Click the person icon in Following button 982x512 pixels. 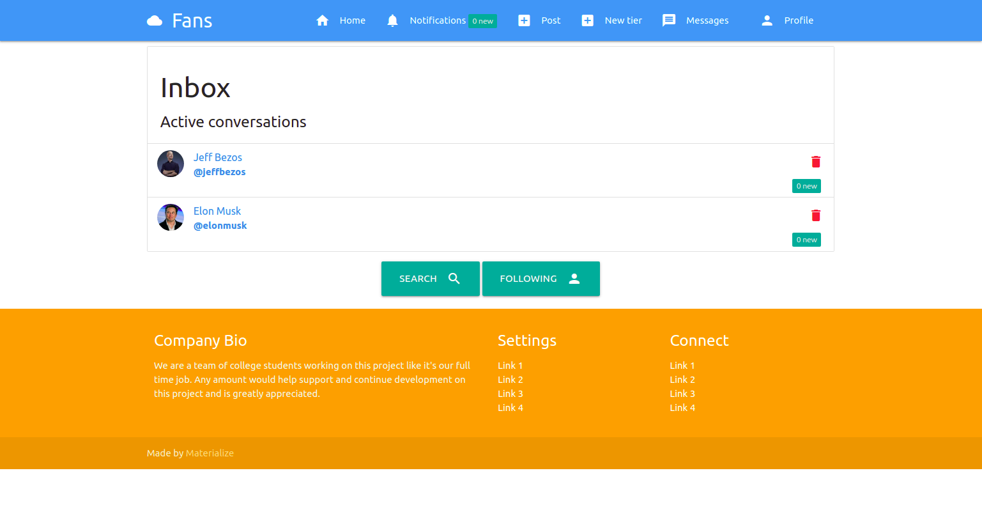point(574,279)
